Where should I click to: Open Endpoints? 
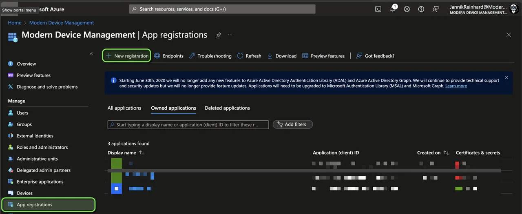tap(169, 56)
